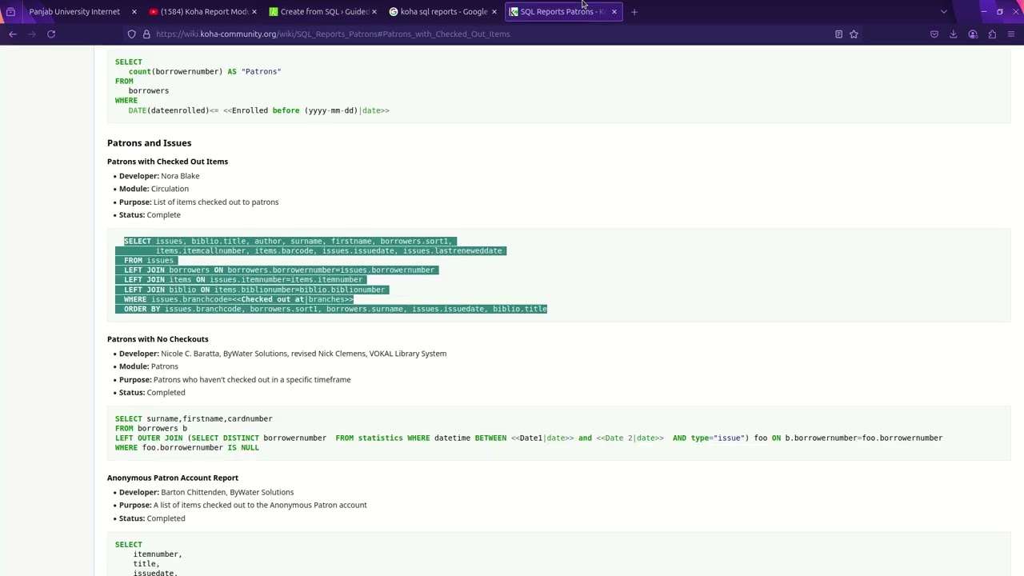Viewport: 1024px width, 576px height.
Task: Bookmark this page with the star icon
Action: click(x=854, y=34)
